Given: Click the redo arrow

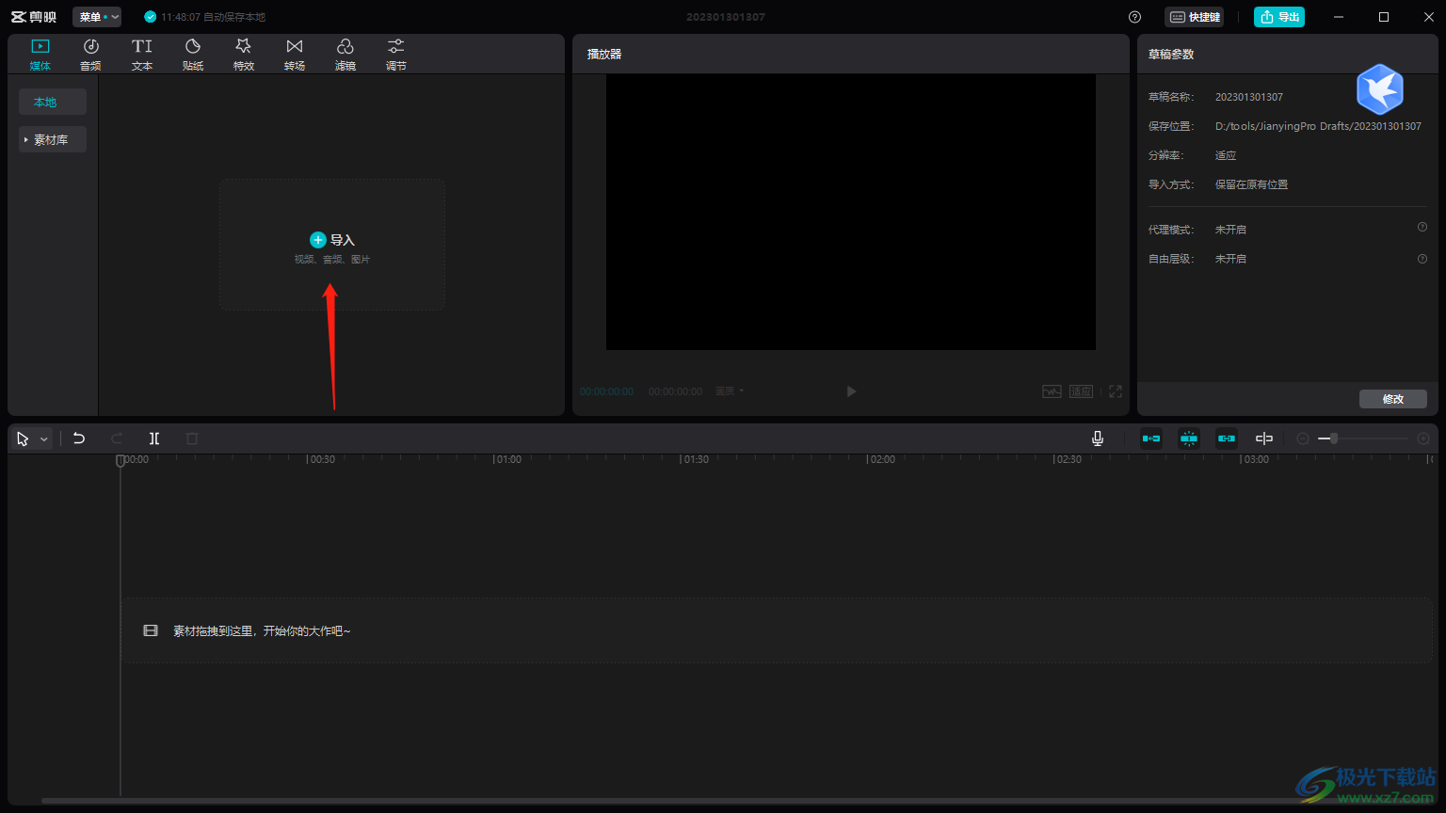Looking at the screenshot, I should pyautogui.click(x=117, y=438).
